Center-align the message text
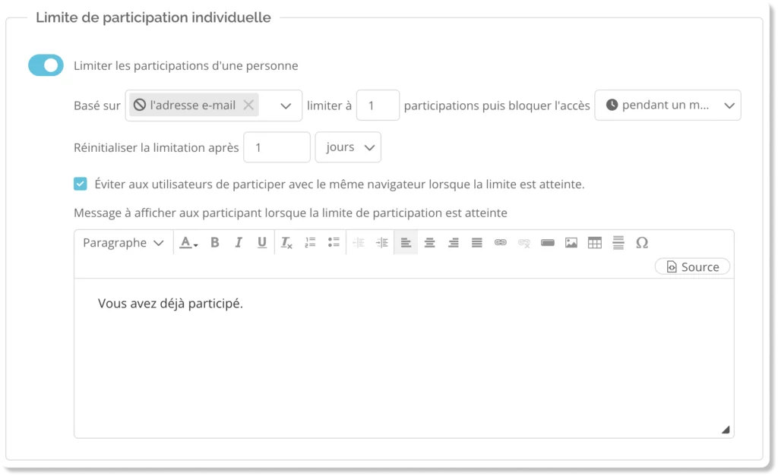This screenshot has height=476, width=778. (x=430, y=243)
